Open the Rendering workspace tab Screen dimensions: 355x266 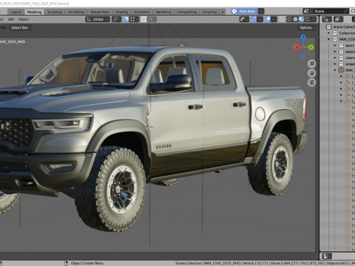tap(163, 12)
